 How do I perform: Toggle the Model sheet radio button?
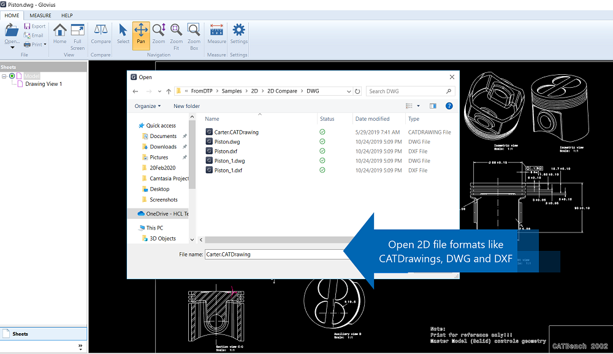(x=12, y=76)
